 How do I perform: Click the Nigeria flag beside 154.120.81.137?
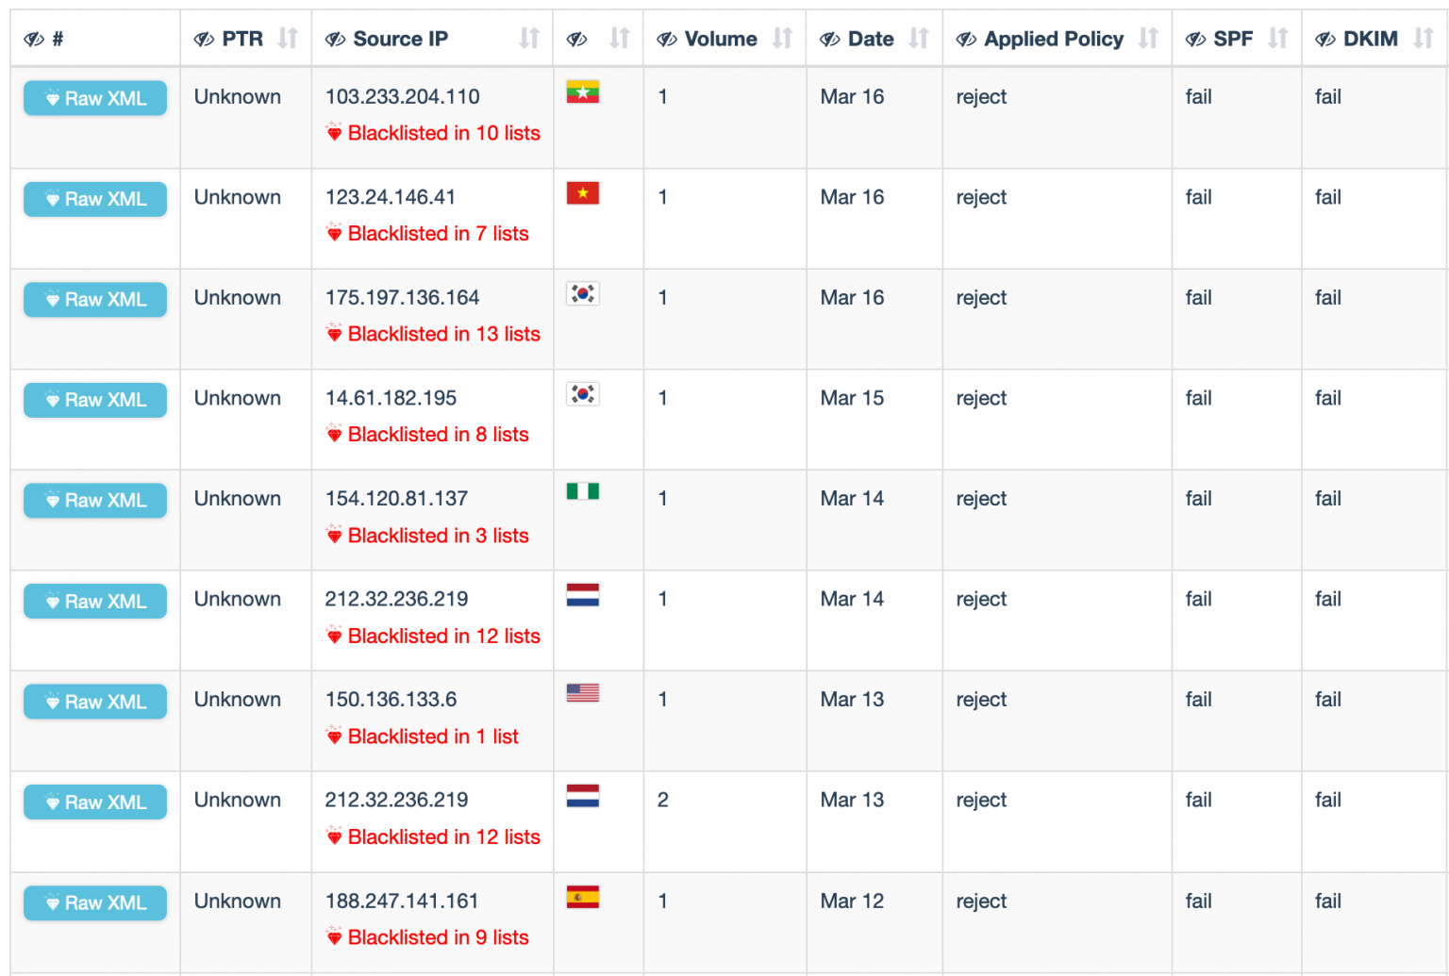[582, 491]
